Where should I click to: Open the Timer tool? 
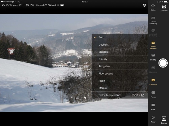[153, 119]
